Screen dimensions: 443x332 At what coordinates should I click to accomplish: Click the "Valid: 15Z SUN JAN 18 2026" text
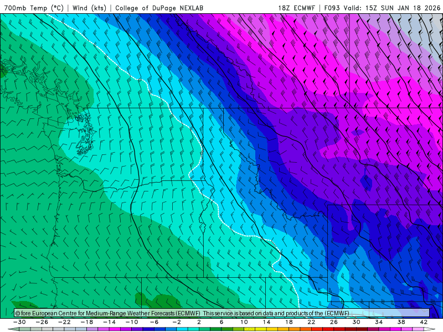coord(392,8)
